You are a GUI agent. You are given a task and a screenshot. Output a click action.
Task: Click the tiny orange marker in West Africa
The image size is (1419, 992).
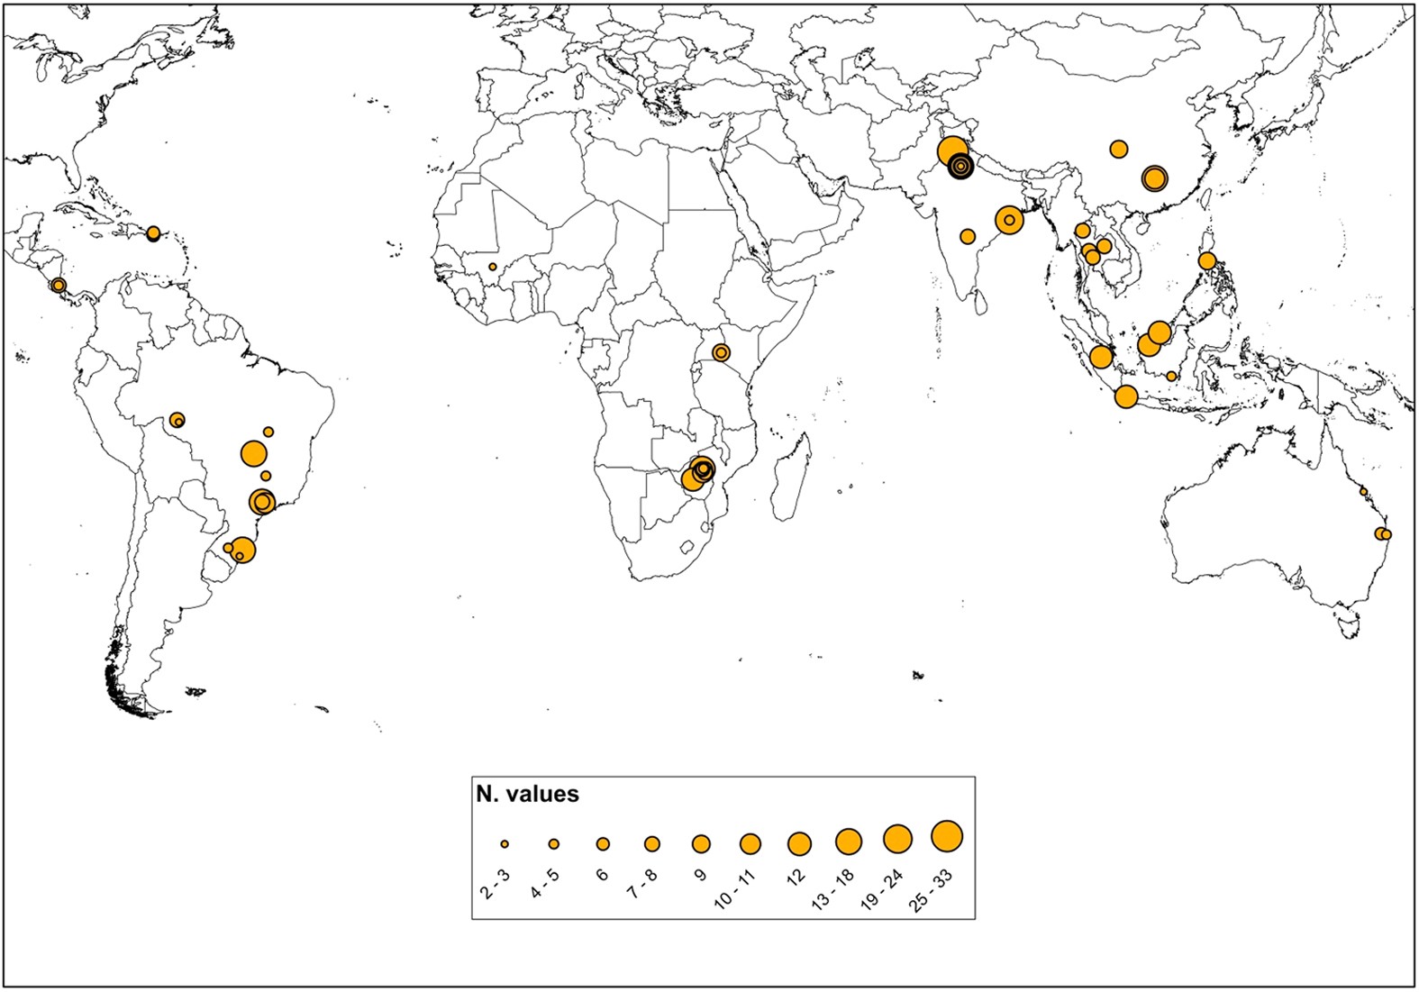[493, 267]
